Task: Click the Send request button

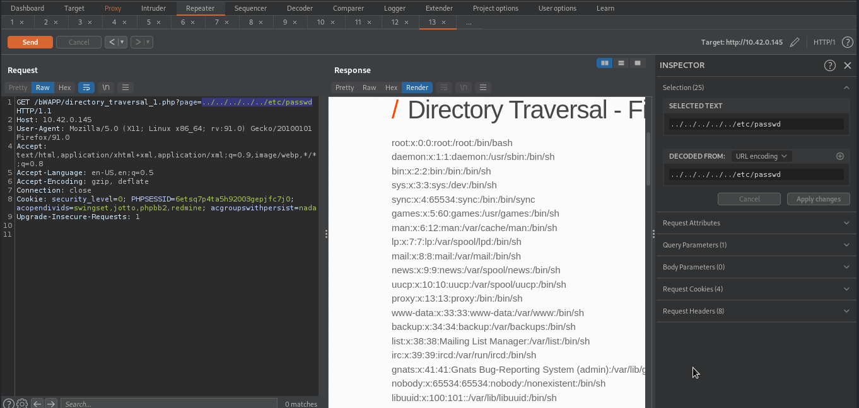Action: click(x=30, y=42)
